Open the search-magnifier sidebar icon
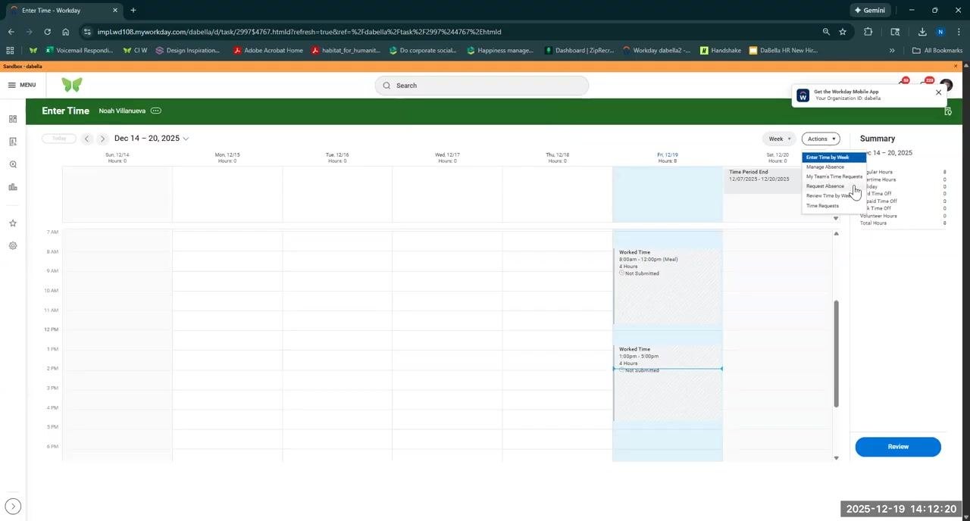This screenshot has height=521, width=970. [x=13, y=164]
